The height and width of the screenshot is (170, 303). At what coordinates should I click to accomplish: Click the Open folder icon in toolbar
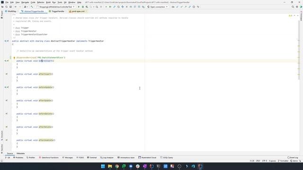tap(2, 7)
